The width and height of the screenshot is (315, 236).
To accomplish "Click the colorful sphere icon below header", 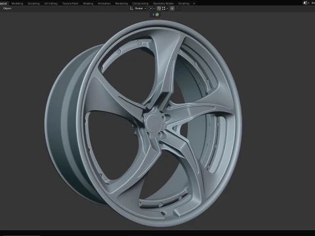I will pos(157,14).
